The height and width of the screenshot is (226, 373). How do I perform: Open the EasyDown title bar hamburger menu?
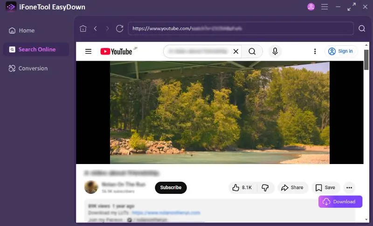point(325,7)
